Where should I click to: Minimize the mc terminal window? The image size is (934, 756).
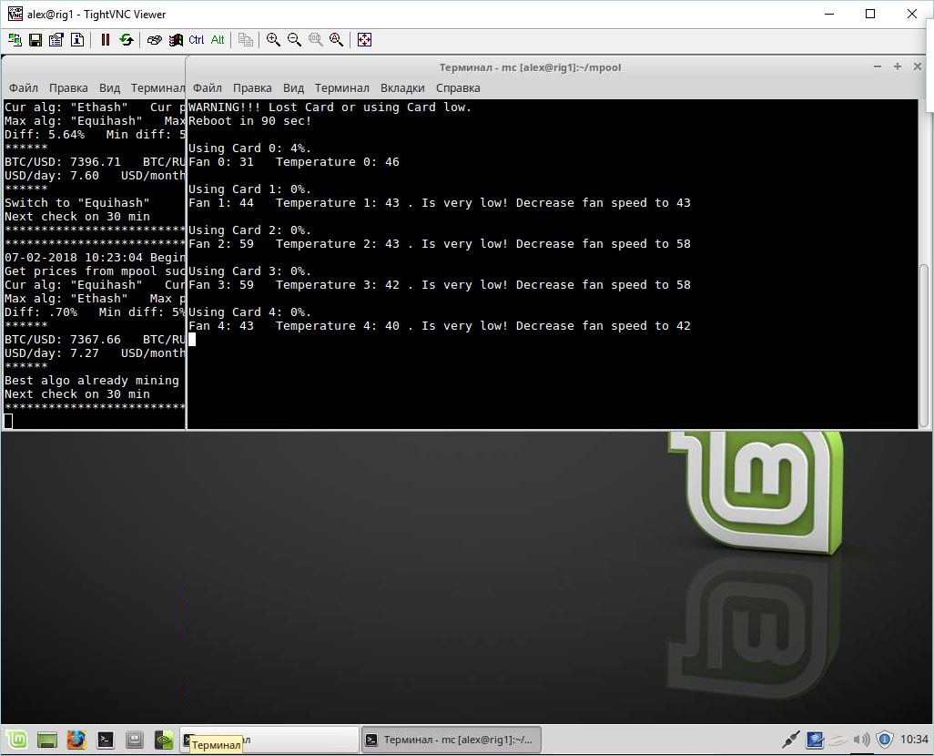878,66
